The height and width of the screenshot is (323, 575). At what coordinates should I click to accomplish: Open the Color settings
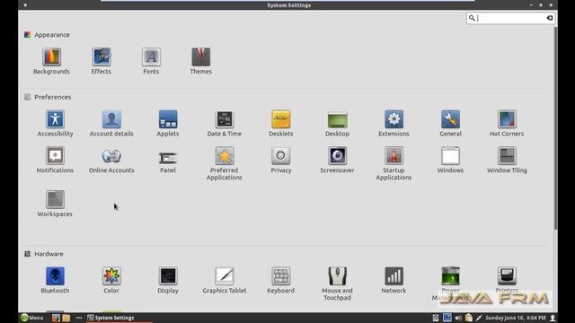[x=111, y=280]
